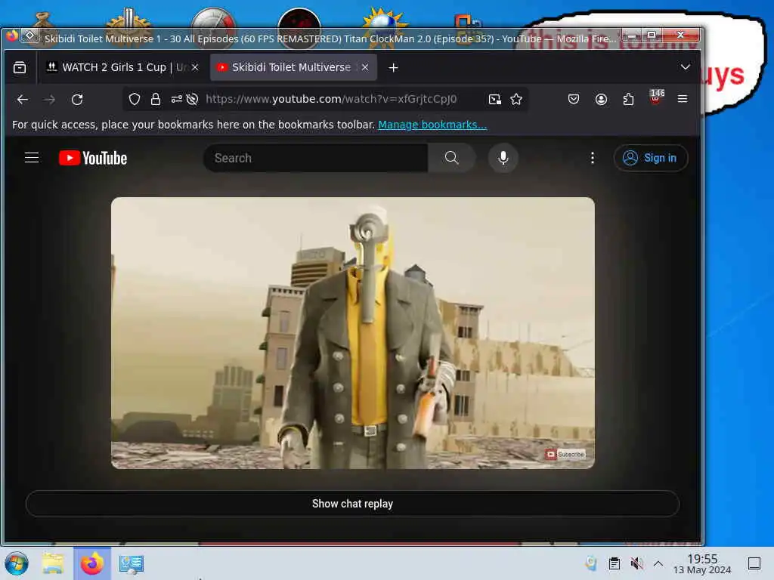Click the video player to pause

(352, 333)
